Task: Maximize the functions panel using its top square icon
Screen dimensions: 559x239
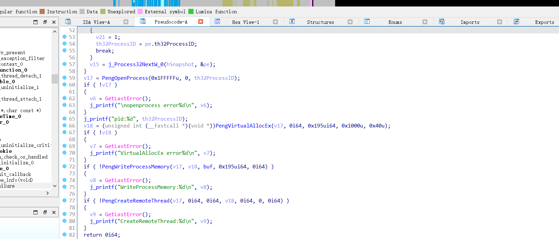Action: [35, 22]
